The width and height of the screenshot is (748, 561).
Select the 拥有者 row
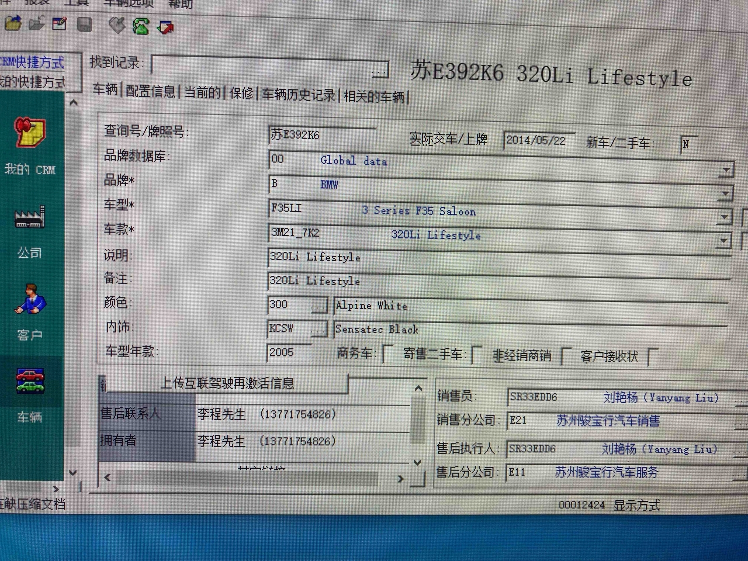255,441
